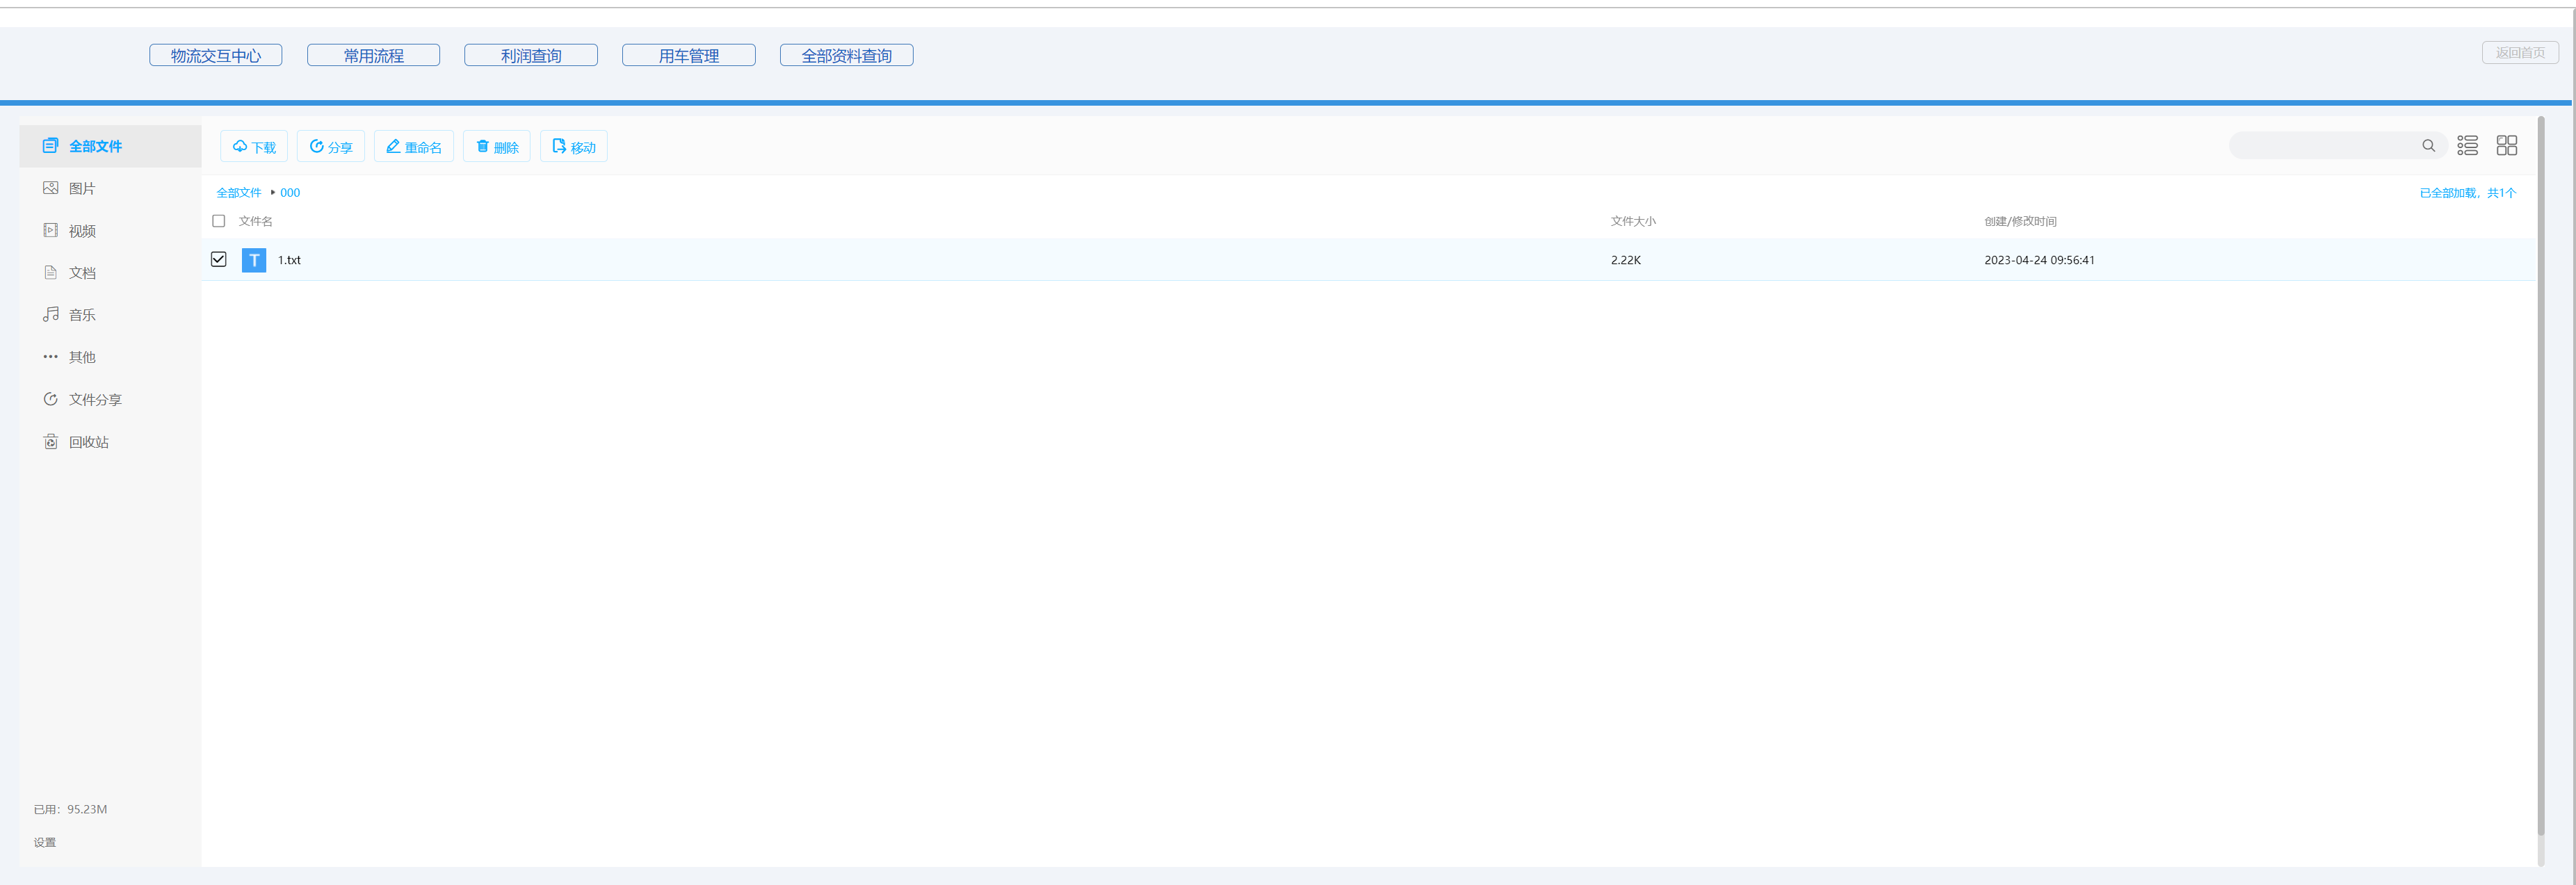2576x885 pixels.
Task: Click the search magnifier icon
Action: pyautogui.click(x=2428, y=146)
